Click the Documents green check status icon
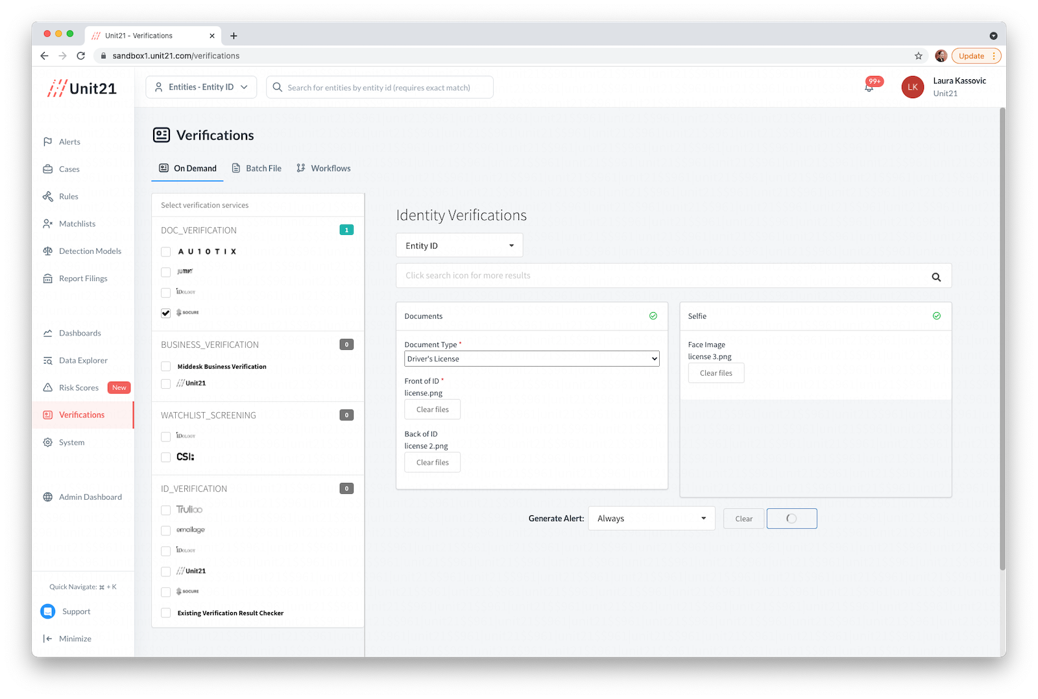The height and width of the screenshot is (699, 1038). 653,316
